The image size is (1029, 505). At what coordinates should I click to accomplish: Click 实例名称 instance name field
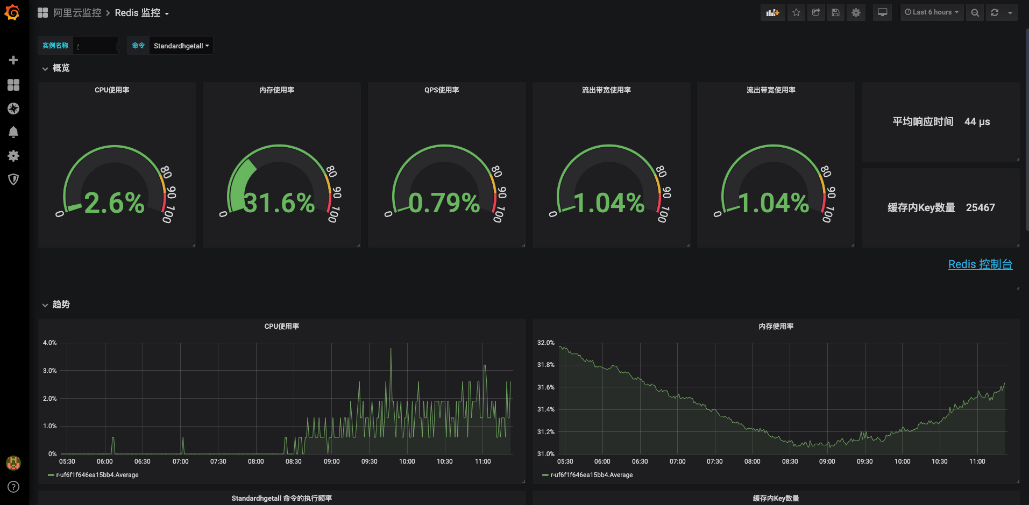tap(96, 46)
